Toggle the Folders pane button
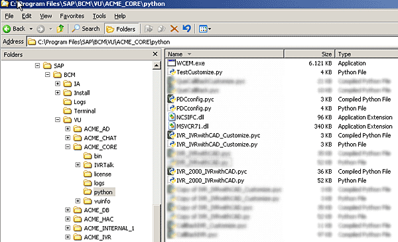Viewport: 398px width, 242px height. click(121, 29)
